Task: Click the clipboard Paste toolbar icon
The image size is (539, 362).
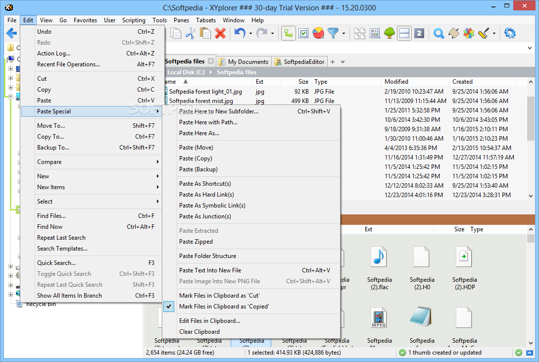Action: pyautogui.click(x=205, y=33)
